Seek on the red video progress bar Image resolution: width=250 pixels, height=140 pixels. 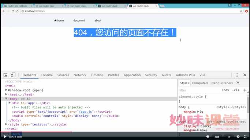tap(36, 132)
